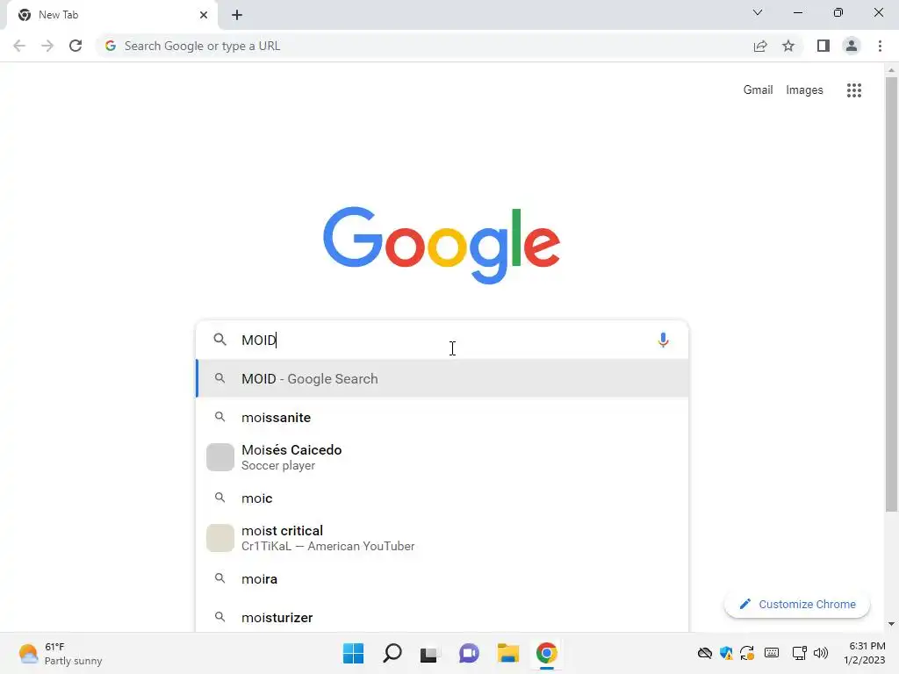Open the Windows Start menu

[x=353, y=653]
